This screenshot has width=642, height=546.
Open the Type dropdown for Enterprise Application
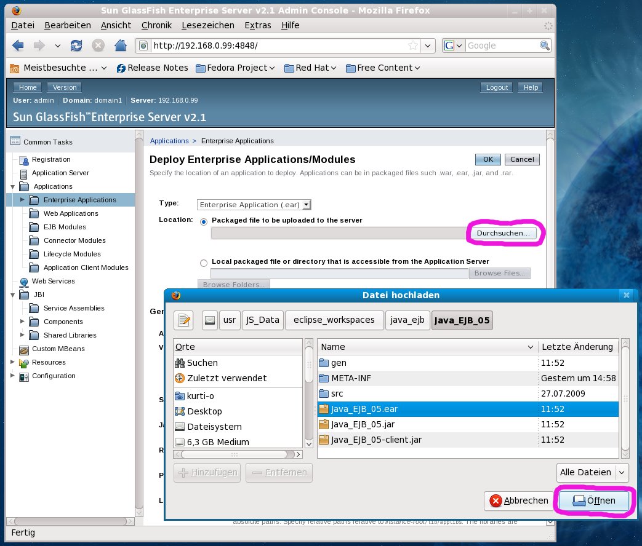(254, 205)
